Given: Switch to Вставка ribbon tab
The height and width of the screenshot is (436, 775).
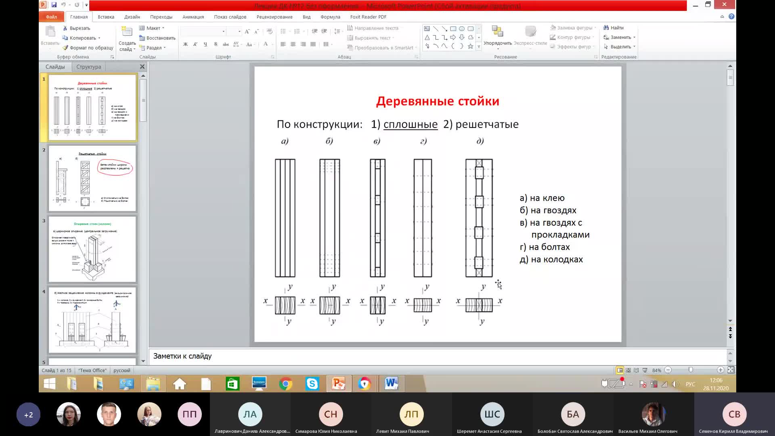Looking at the screenshot, I should click(x=106, y=17).
